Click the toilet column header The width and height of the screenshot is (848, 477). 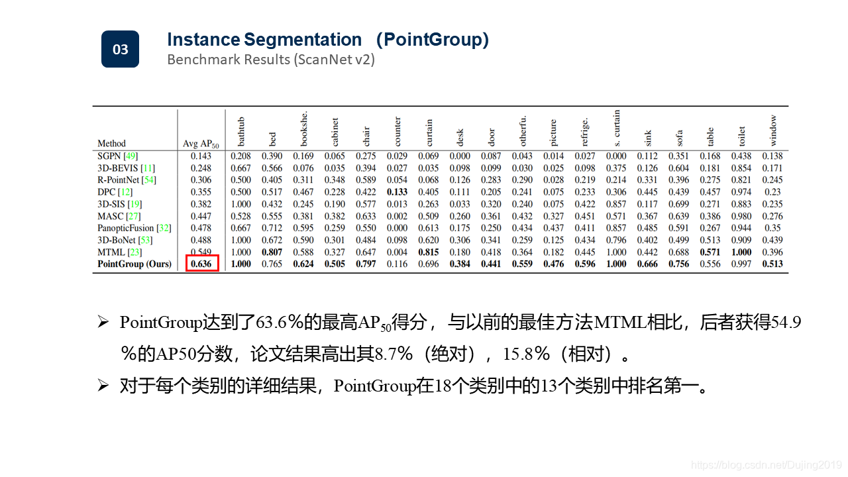742,136
